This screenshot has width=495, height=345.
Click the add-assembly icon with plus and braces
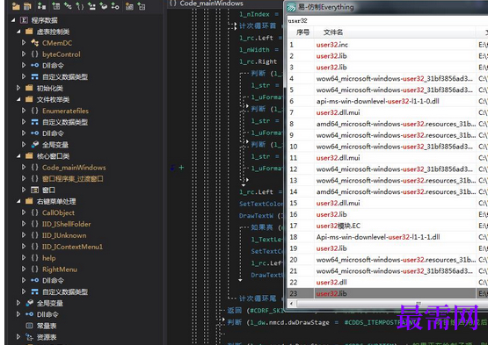(x=80, y=6)
